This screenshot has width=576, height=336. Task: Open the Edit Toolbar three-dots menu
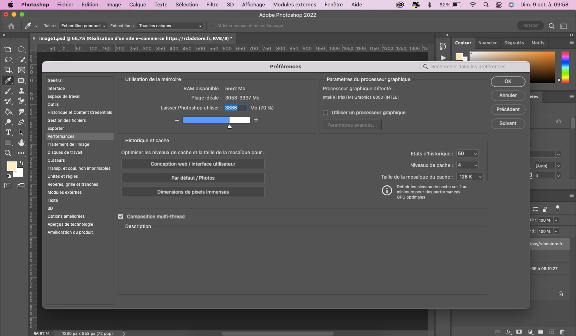22,153
